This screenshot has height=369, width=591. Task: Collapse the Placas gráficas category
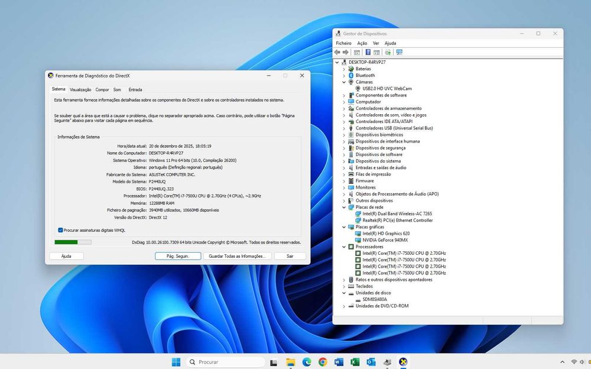344,227
